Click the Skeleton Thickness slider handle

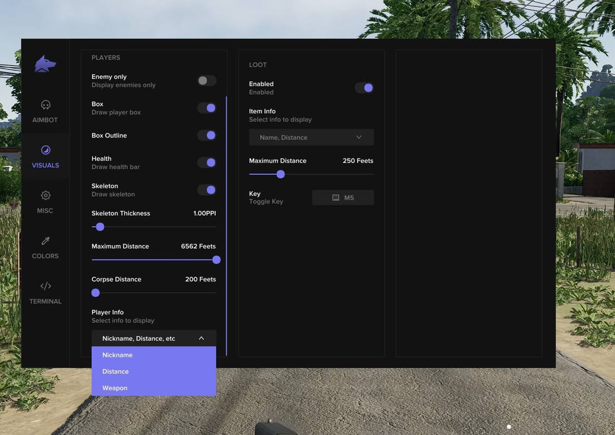pyautogui.click(x=100, y=227)
